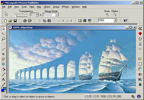Click the context Help pointer icon

click(125, 20)
